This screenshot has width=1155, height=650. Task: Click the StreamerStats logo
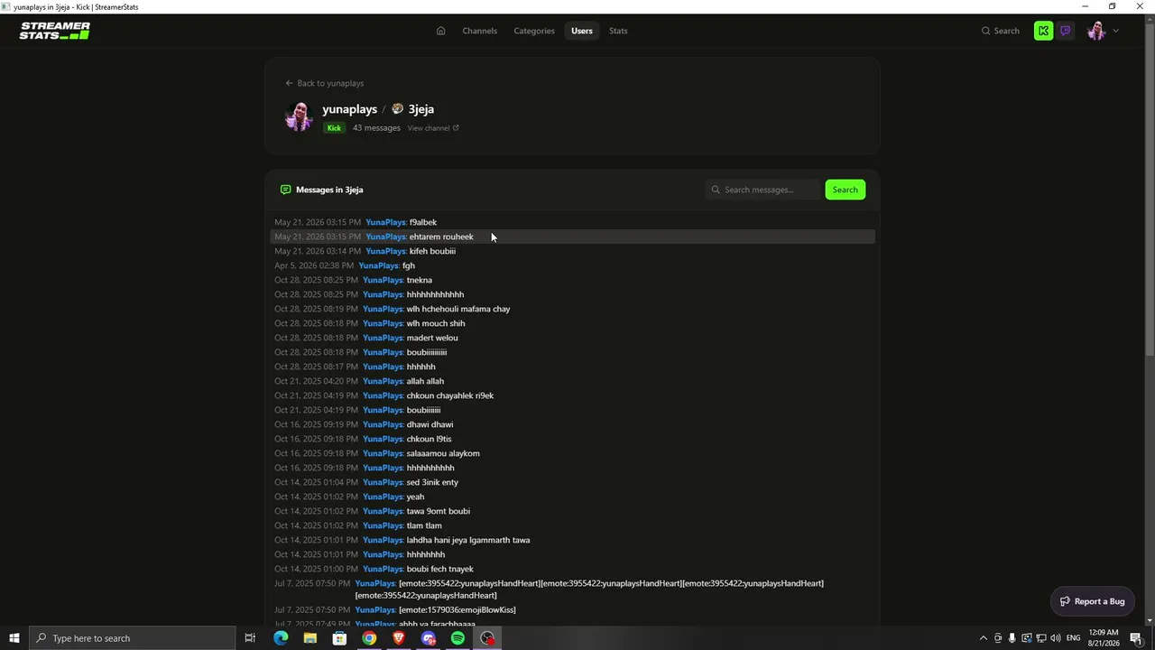[55, 31]
